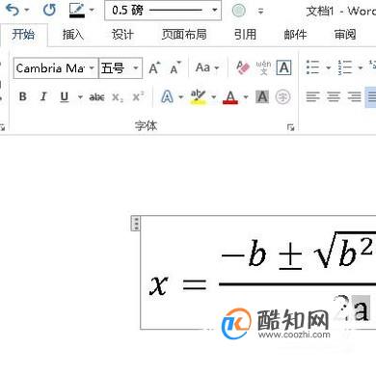Click the Shrink Font icon
This screenshot has width=376, height=376.
tap(175, 68)
